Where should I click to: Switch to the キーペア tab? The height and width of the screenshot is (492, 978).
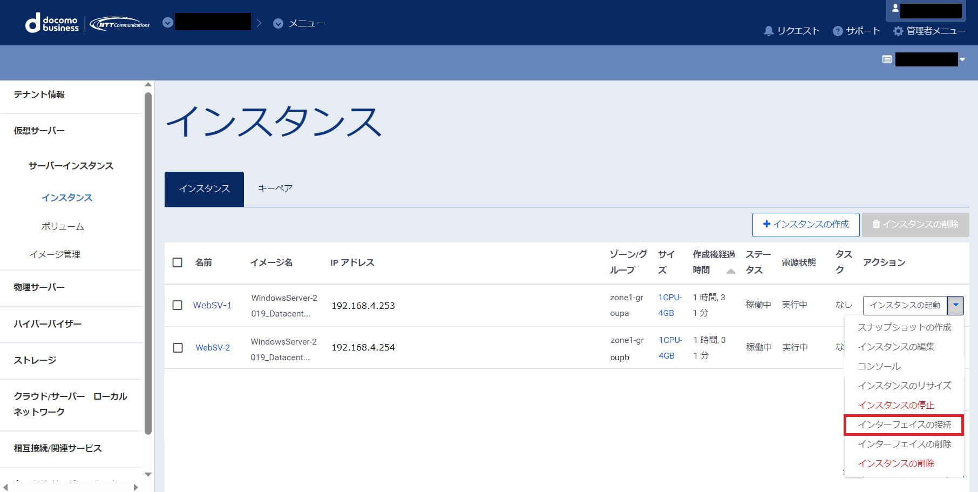[x=275, y=189]
